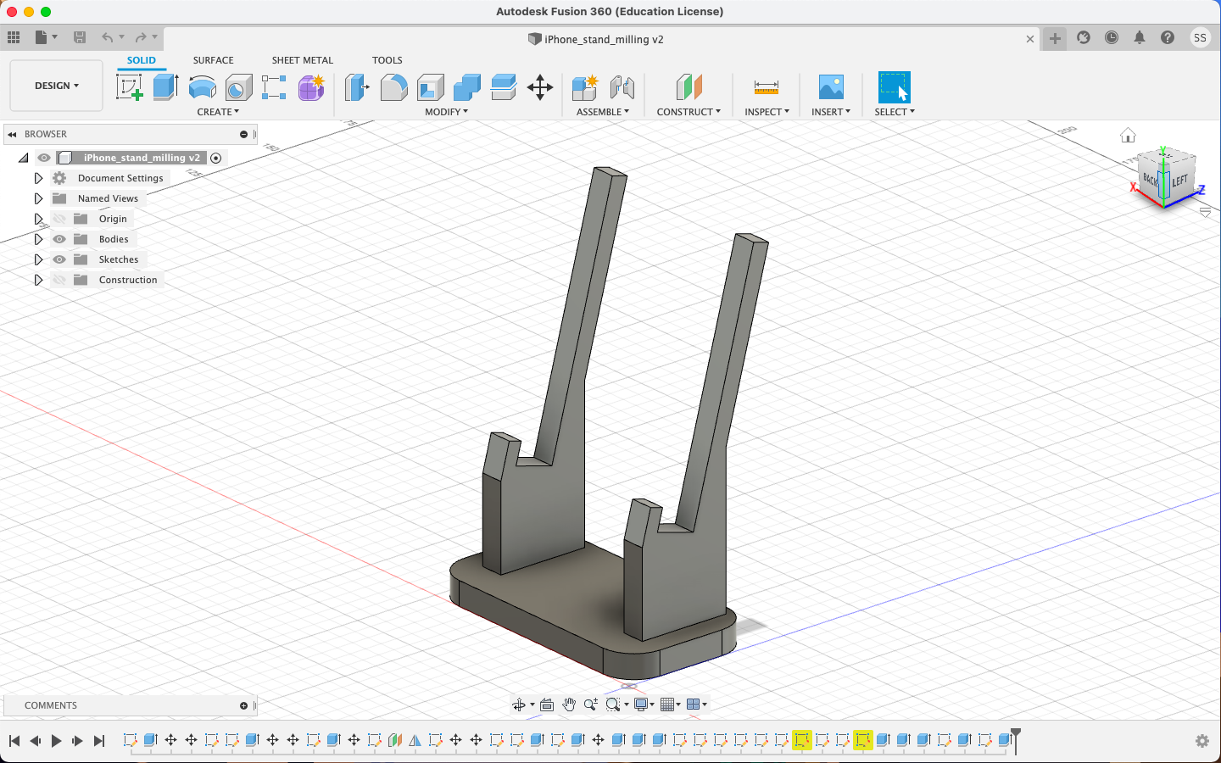Screen dimensions: 1221x763
Task: Toggle visibility of Sketches folder
Action: point(59,259)
